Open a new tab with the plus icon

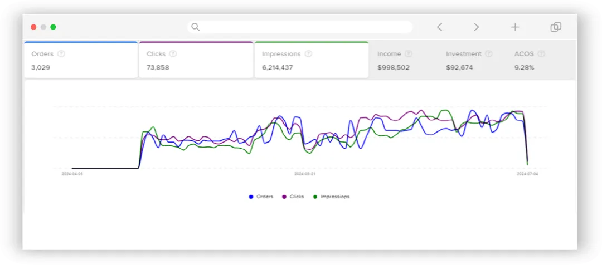(x=515, y=27)
